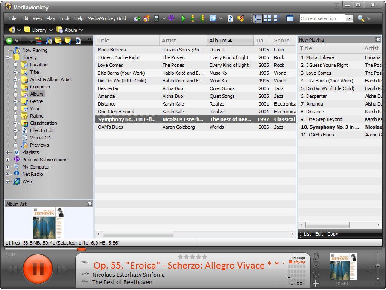This screenshot has width=386, height=290.
Task: Click the music note document toolbar icon
Action: point(231,18)
